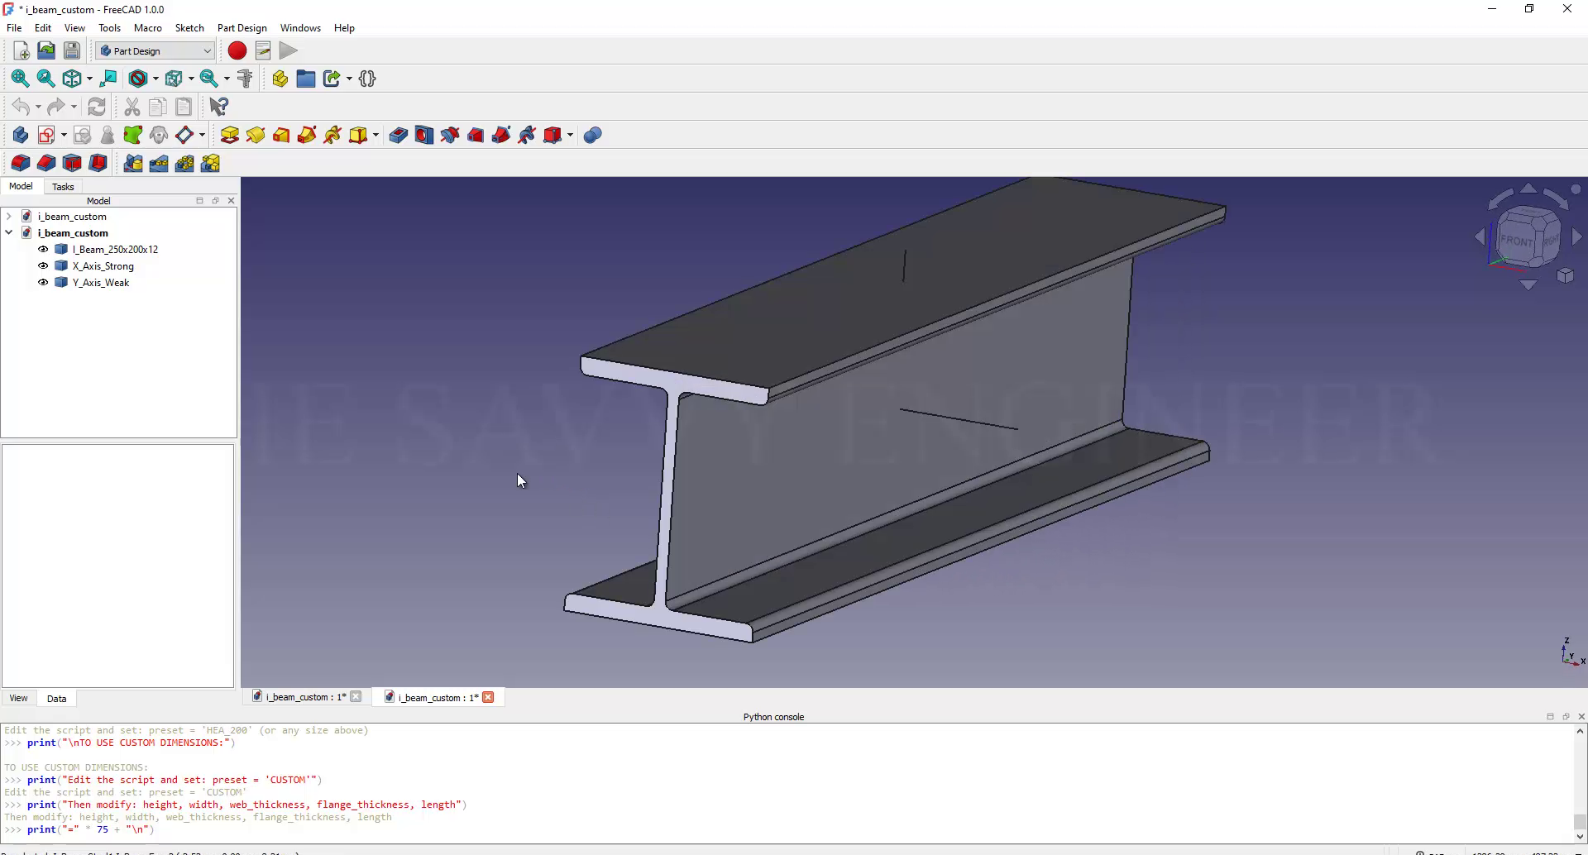
Task: Click the Fit All view icon
Action: (20, 79)
